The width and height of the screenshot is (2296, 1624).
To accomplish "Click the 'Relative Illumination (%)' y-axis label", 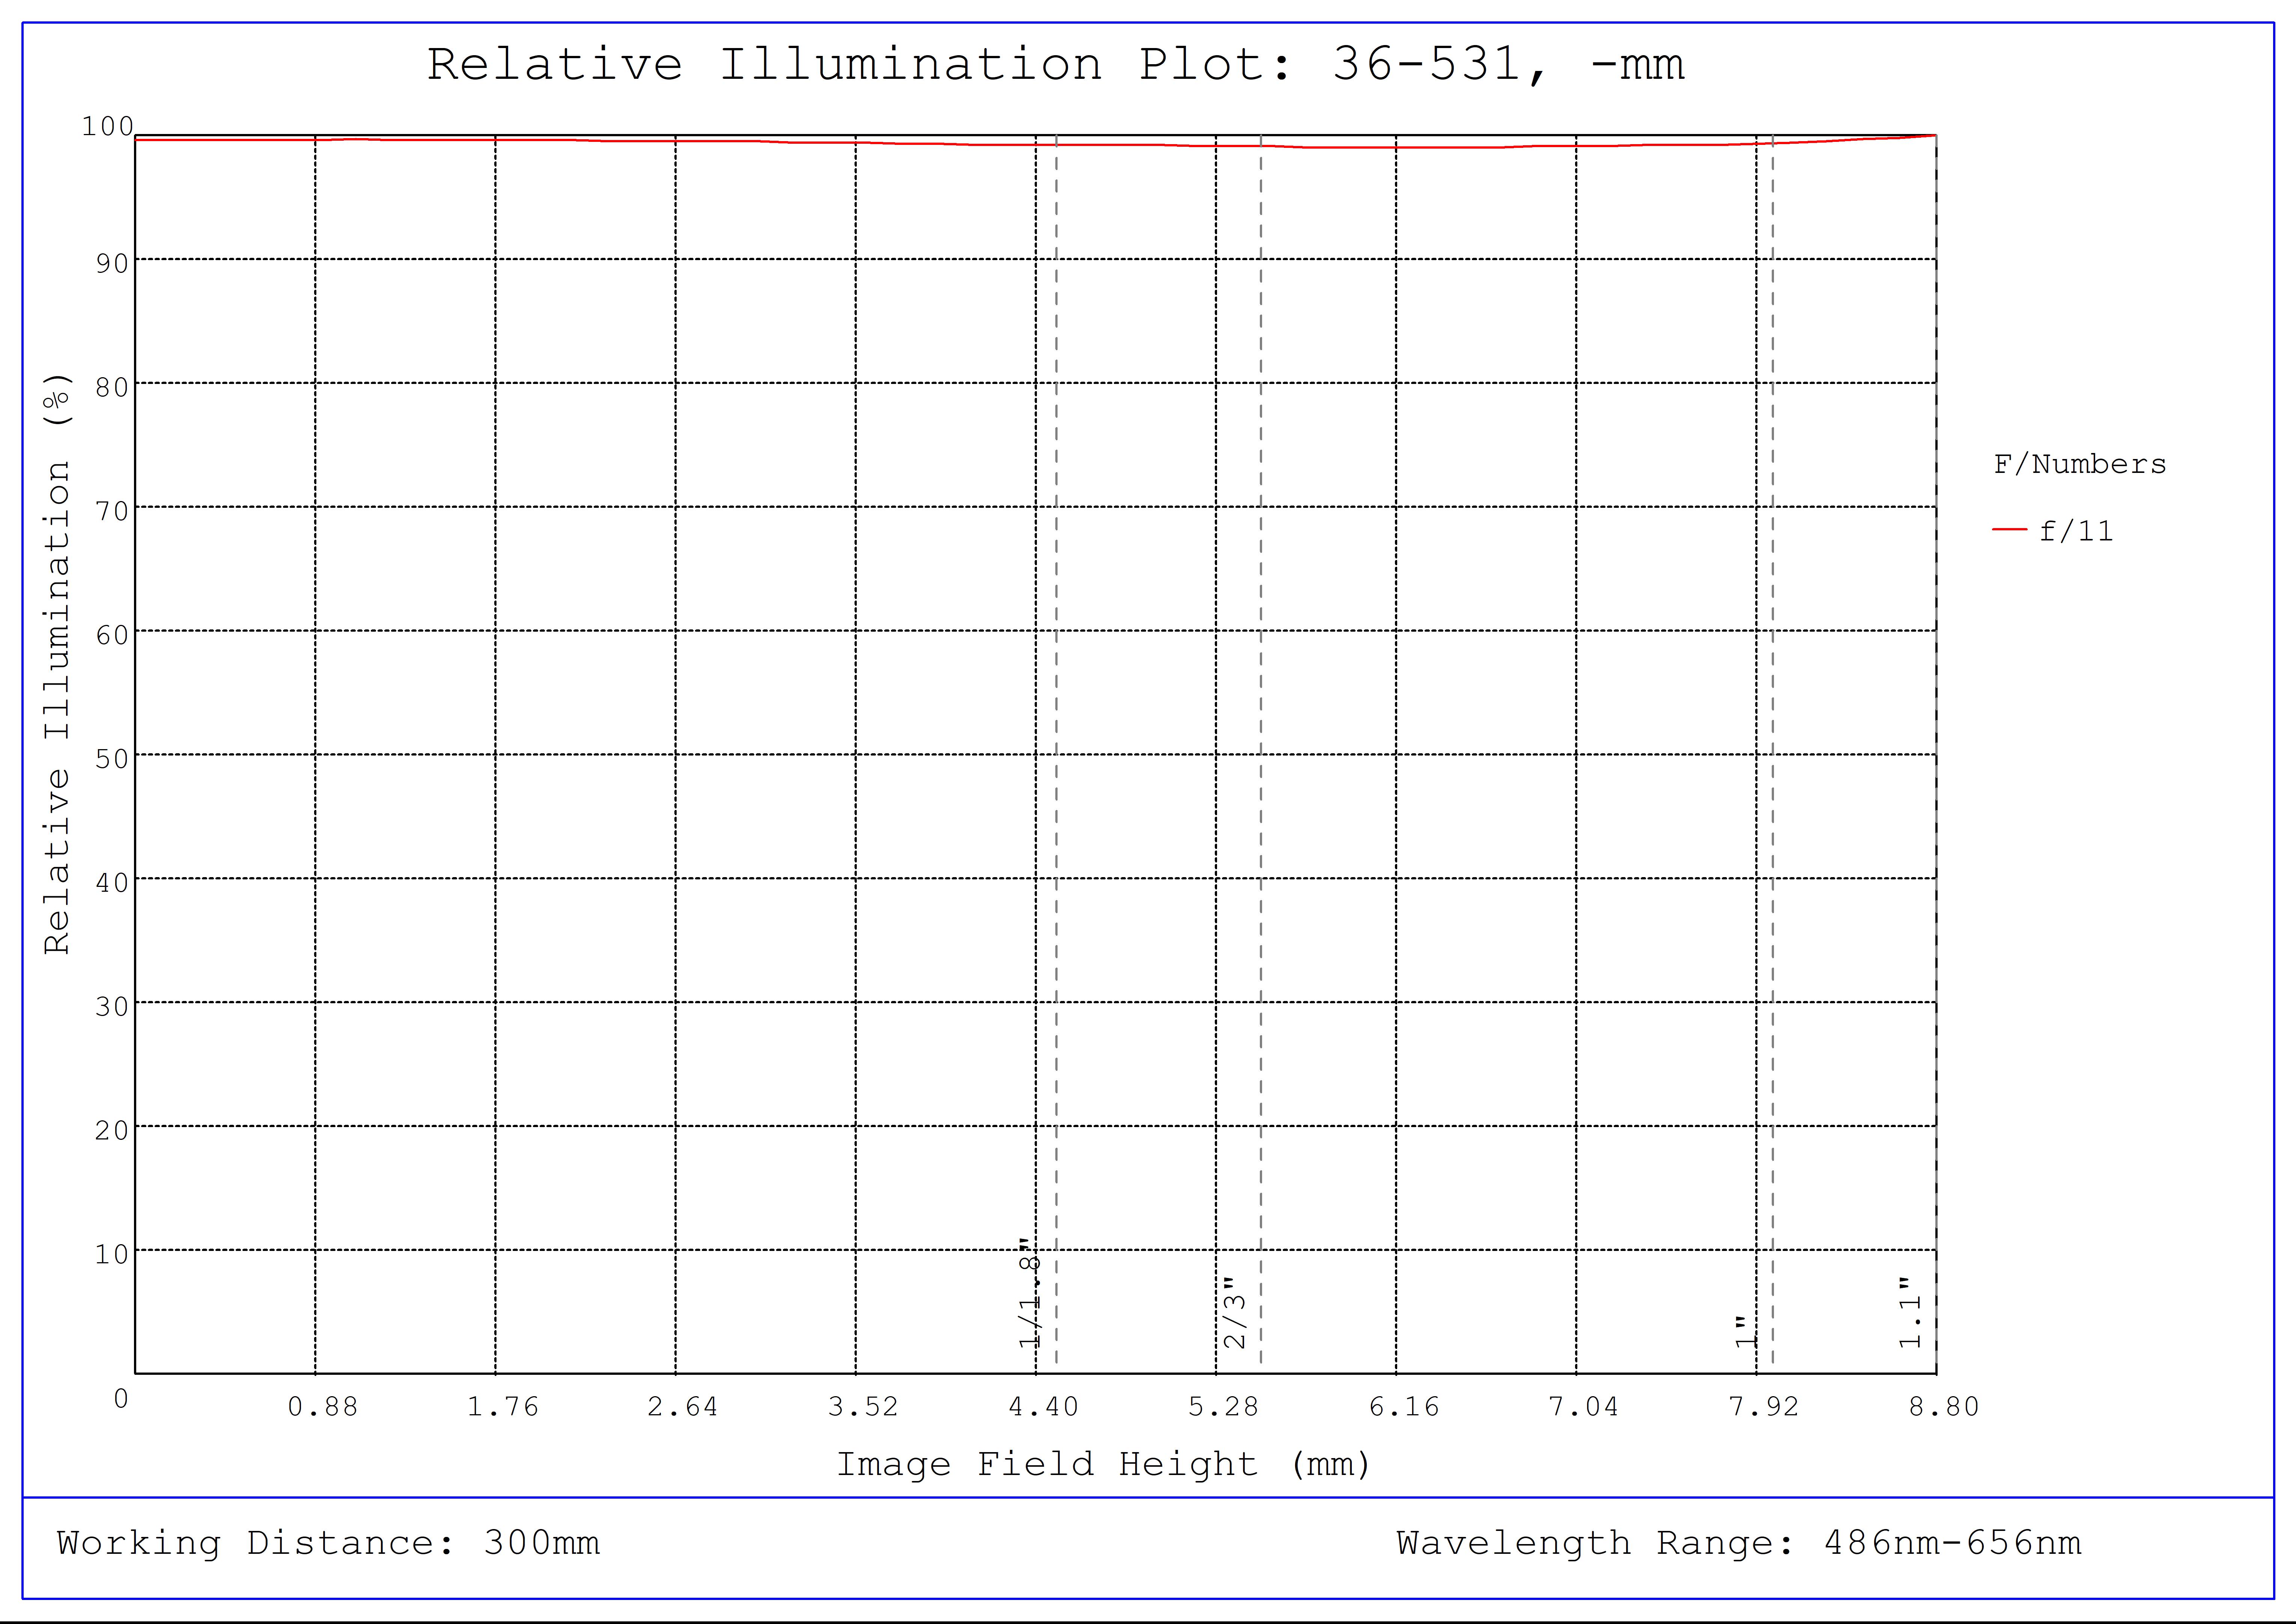I will click(58, 663).
